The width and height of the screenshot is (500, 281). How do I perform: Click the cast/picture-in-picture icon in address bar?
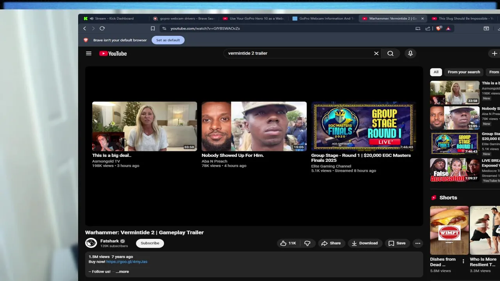click(418, 28)
